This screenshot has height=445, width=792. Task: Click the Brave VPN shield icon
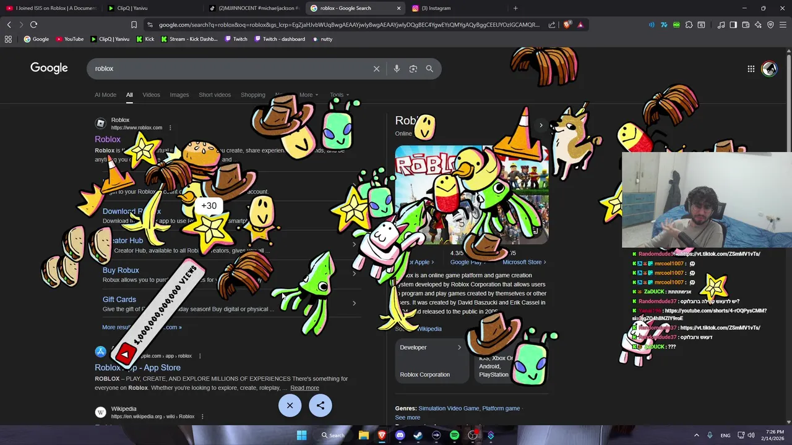[x=770, y=25]
